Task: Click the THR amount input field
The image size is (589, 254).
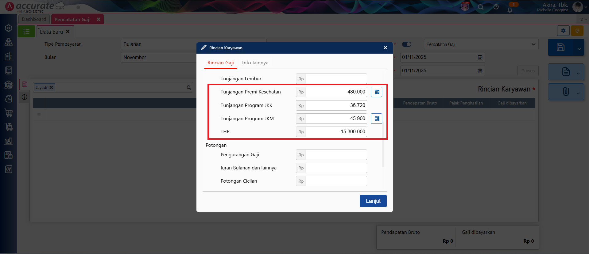Action: (x=336, y=132)
